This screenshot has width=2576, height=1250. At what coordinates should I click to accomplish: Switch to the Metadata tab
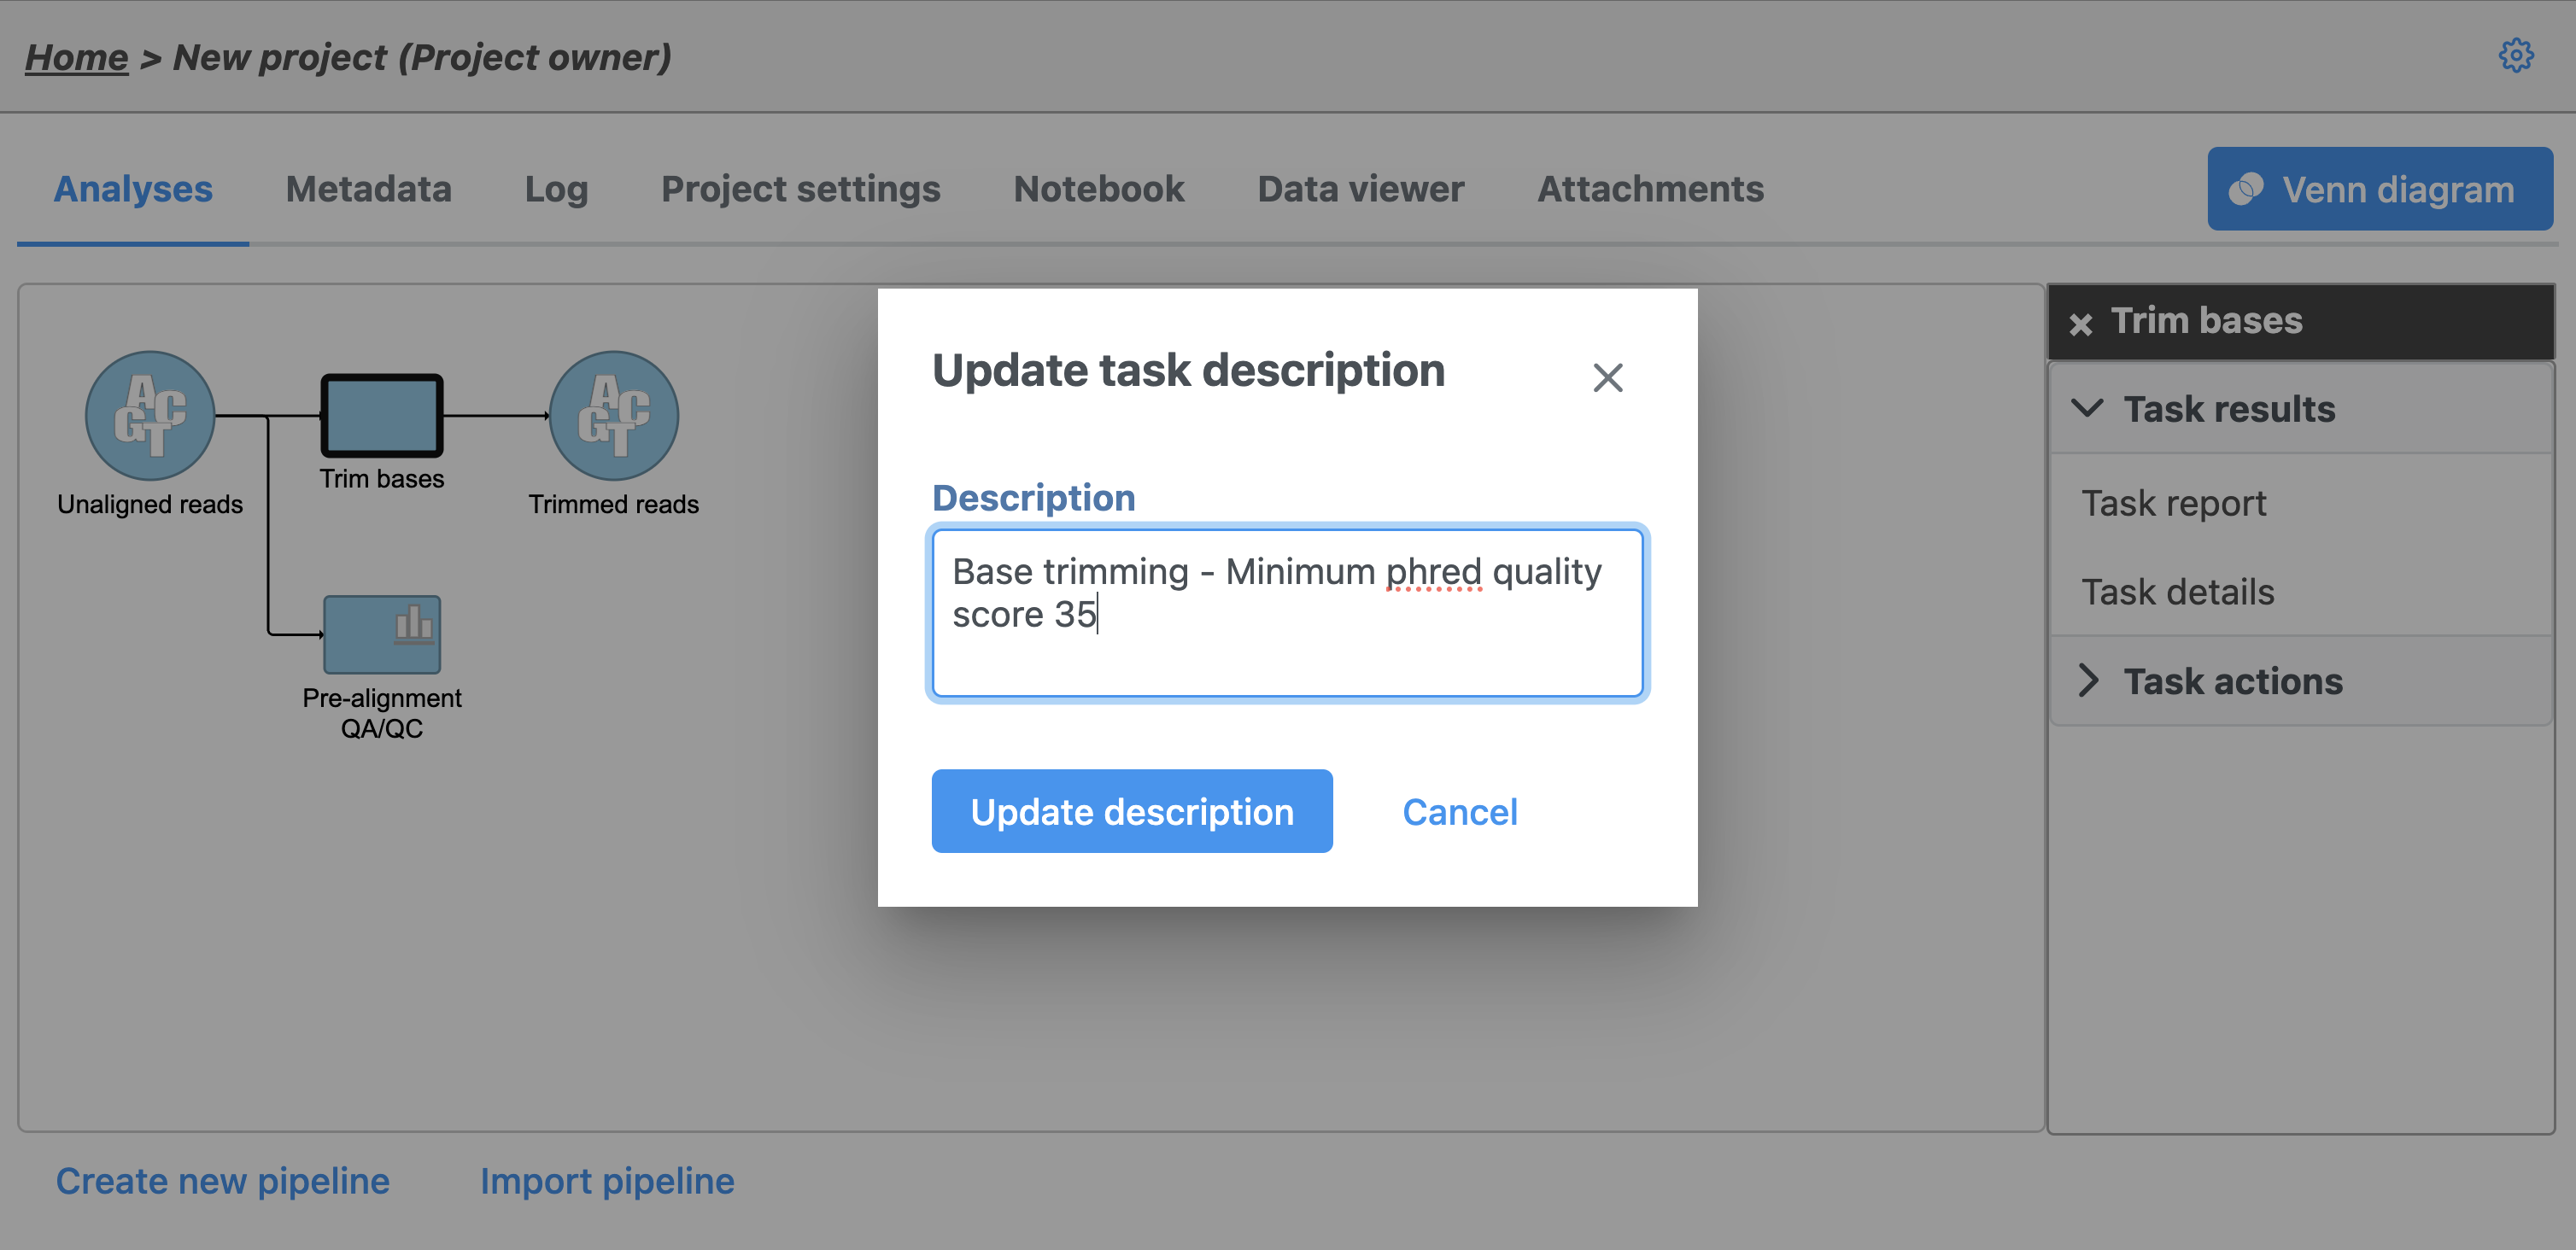368,189
